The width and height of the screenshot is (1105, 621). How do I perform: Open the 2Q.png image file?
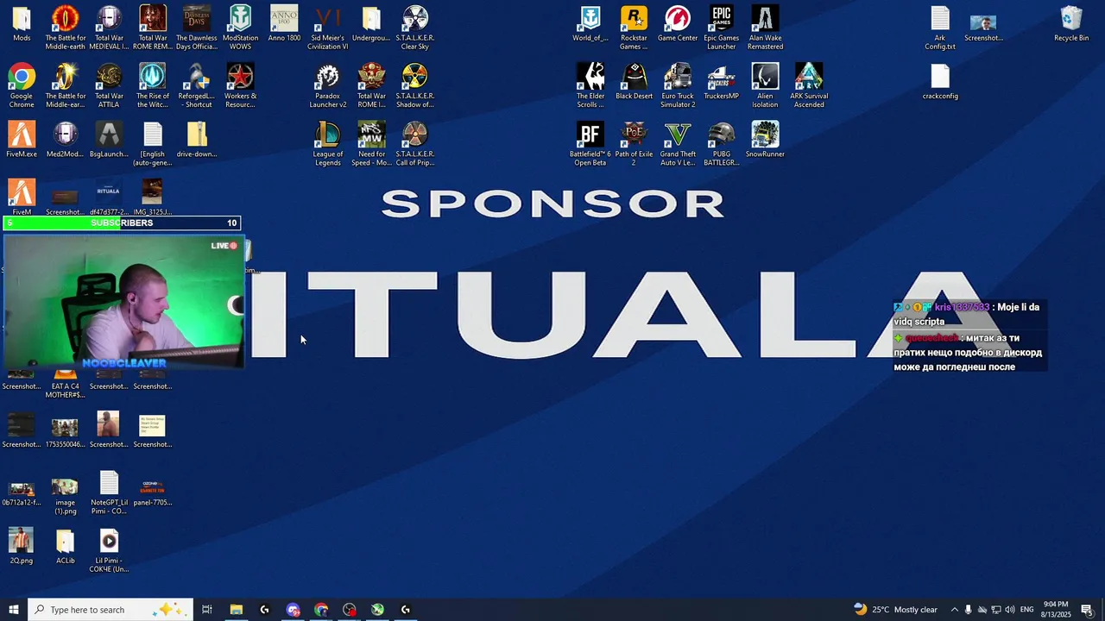(22, 546)
